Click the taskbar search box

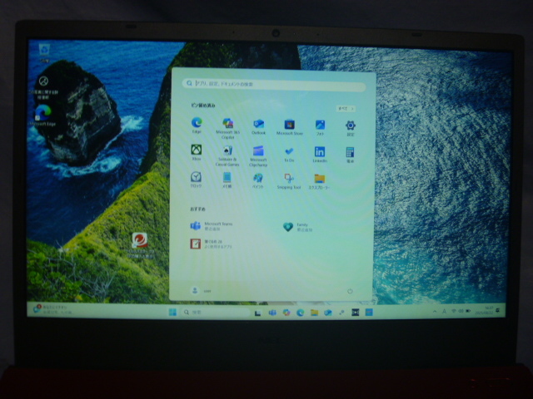[216, 313]
